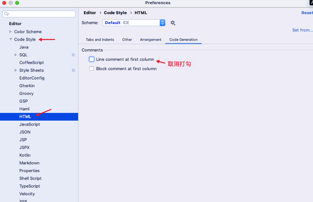This screenshot has width=313, height=202.
Task: Select TypeScript in the settings tree
Action: pos(30,186)
